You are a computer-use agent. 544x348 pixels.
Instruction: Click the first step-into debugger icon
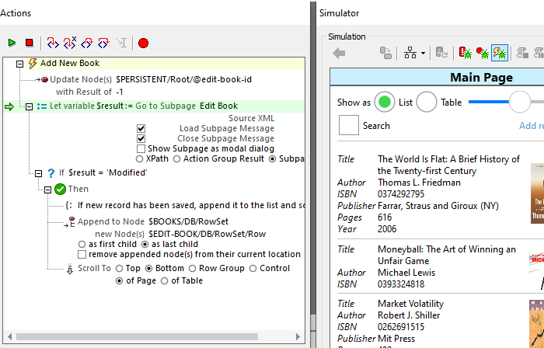click(53, 43)
